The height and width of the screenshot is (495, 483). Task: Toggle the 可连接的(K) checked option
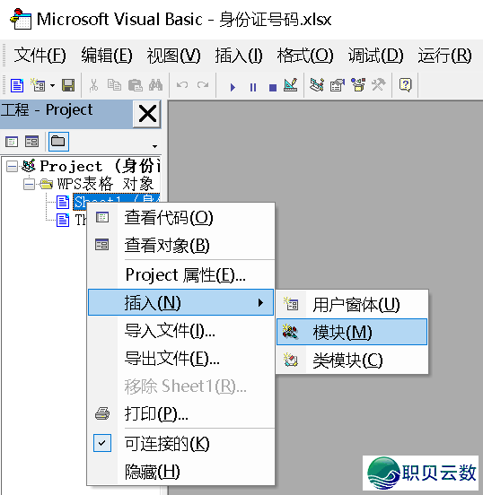(x=180, y=444)
